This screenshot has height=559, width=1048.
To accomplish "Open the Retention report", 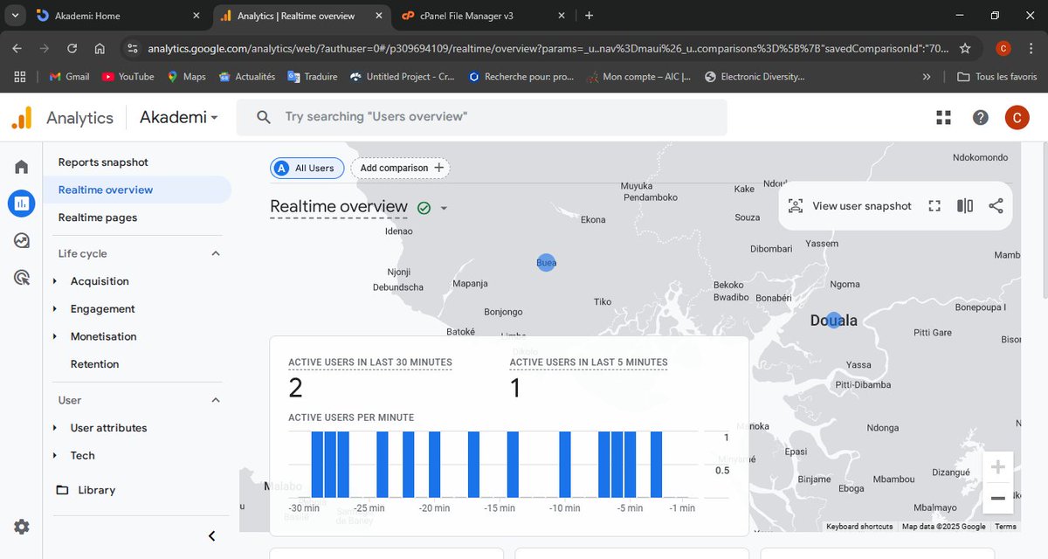I will (94, 364).
